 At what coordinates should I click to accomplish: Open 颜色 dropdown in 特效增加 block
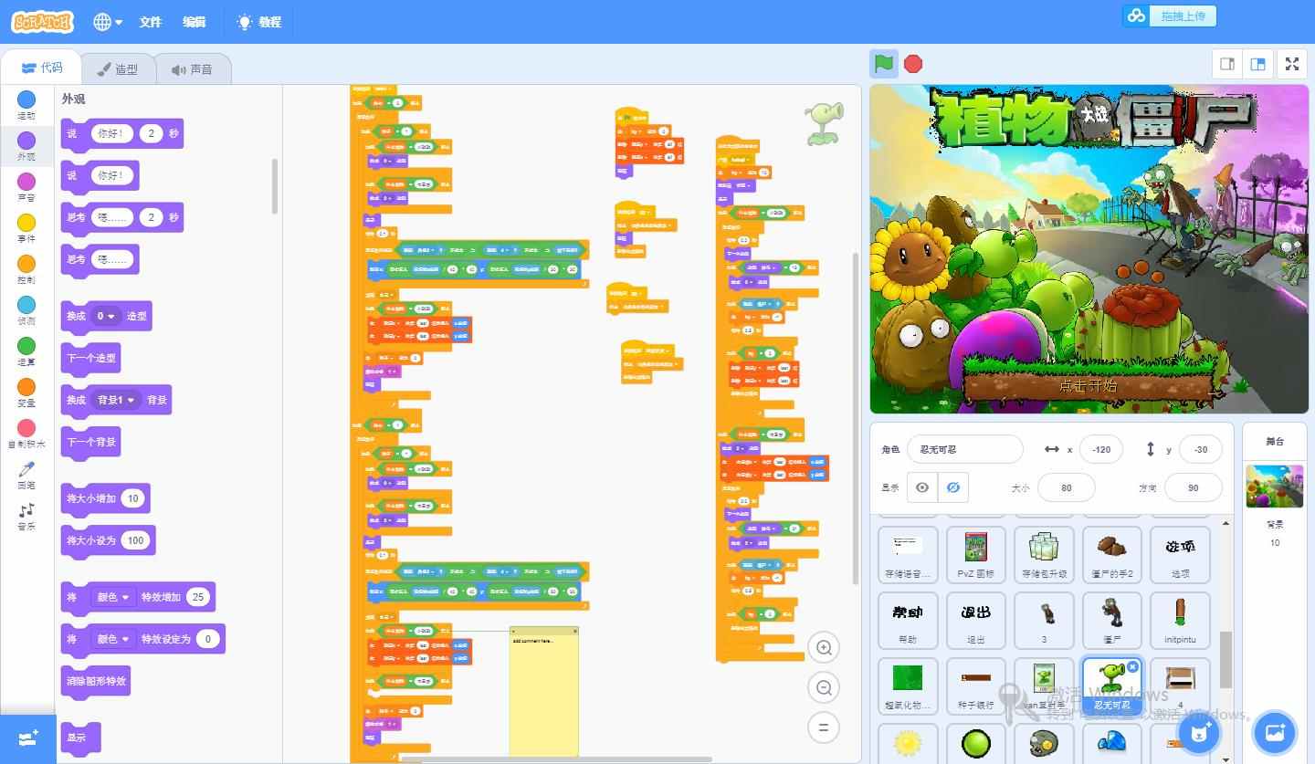click(x=114, y=597)
